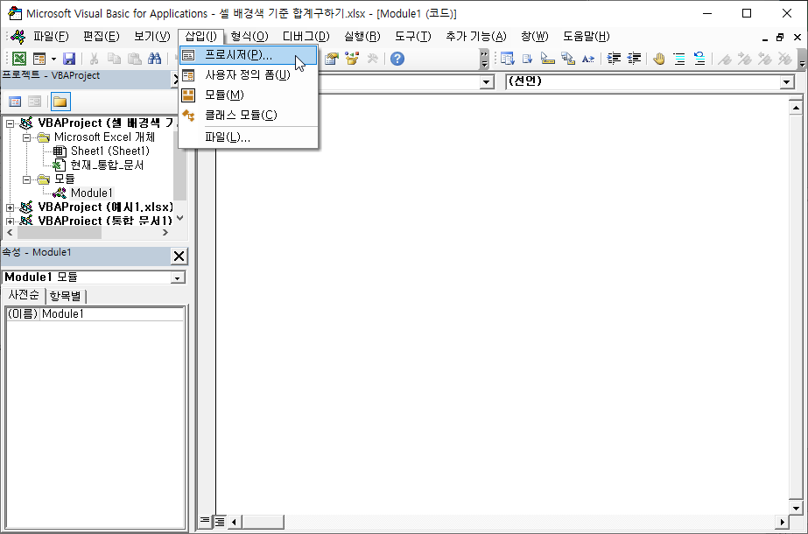Open the 실행(R) menu
Screen dimensions: 808x534
click(362, 37)
